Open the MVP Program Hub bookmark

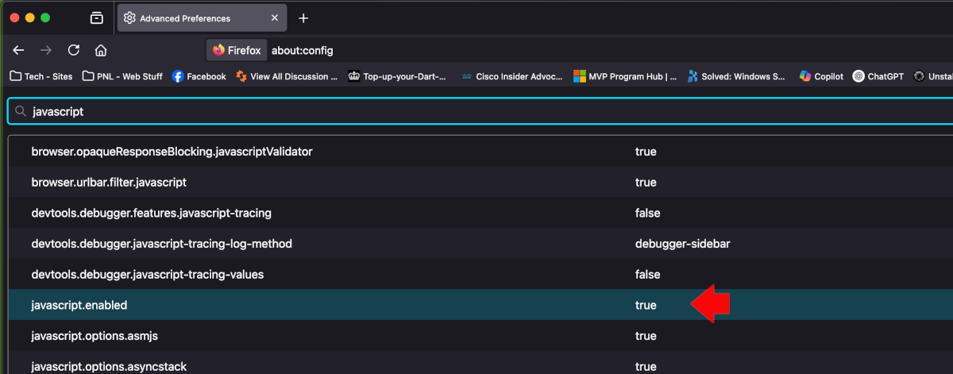(x=624, y=76)
